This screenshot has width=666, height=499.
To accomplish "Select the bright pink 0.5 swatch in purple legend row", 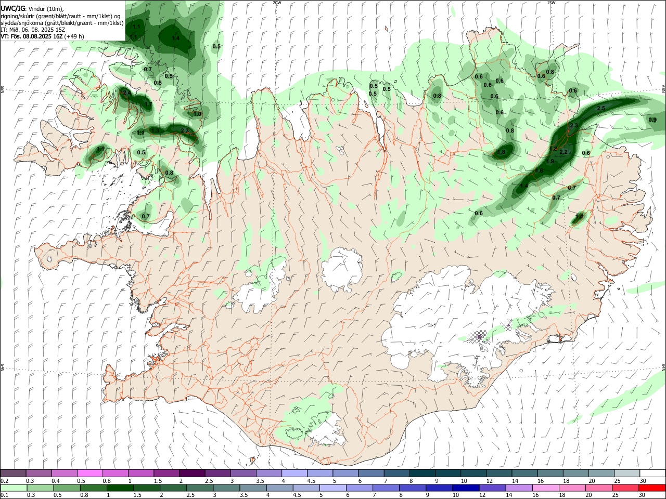I will pos(89,473).
